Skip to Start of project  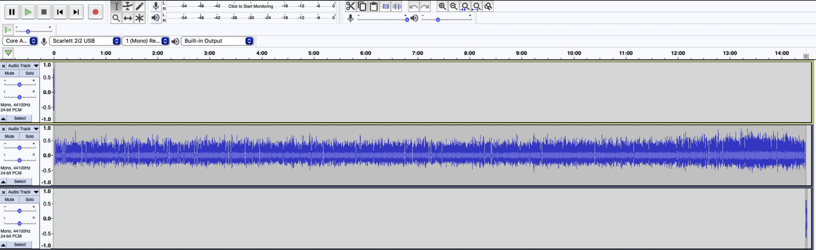[x=60, y=11]
